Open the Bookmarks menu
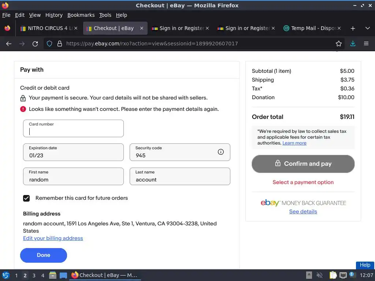Viewport: 375px width, 281px height. click(81, 15)
